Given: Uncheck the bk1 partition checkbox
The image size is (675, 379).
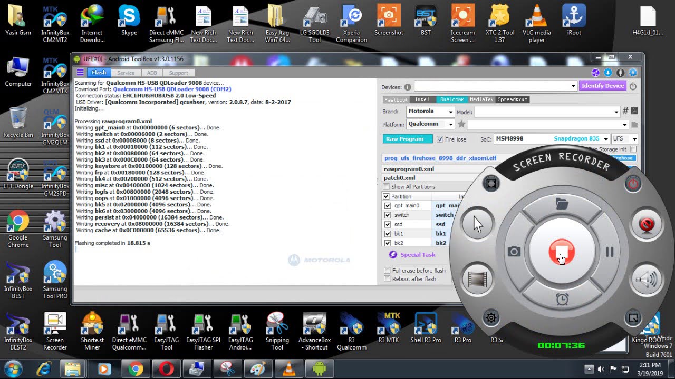Looking at the screenshot, I should pyautogui.click(x=388, y=234).
